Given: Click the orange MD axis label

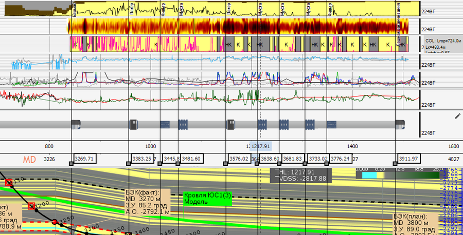Looking at the screenshot, I should [29, 160].
